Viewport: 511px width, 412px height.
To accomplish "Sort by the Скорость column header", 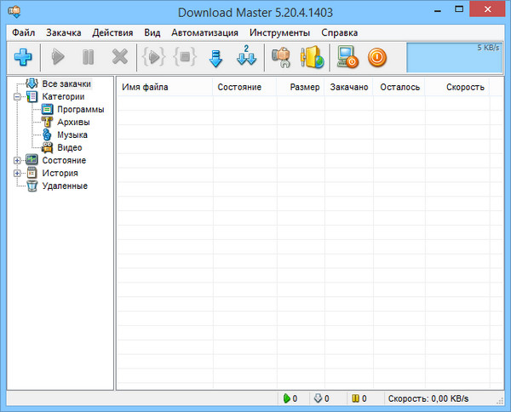I will (465, 87).
